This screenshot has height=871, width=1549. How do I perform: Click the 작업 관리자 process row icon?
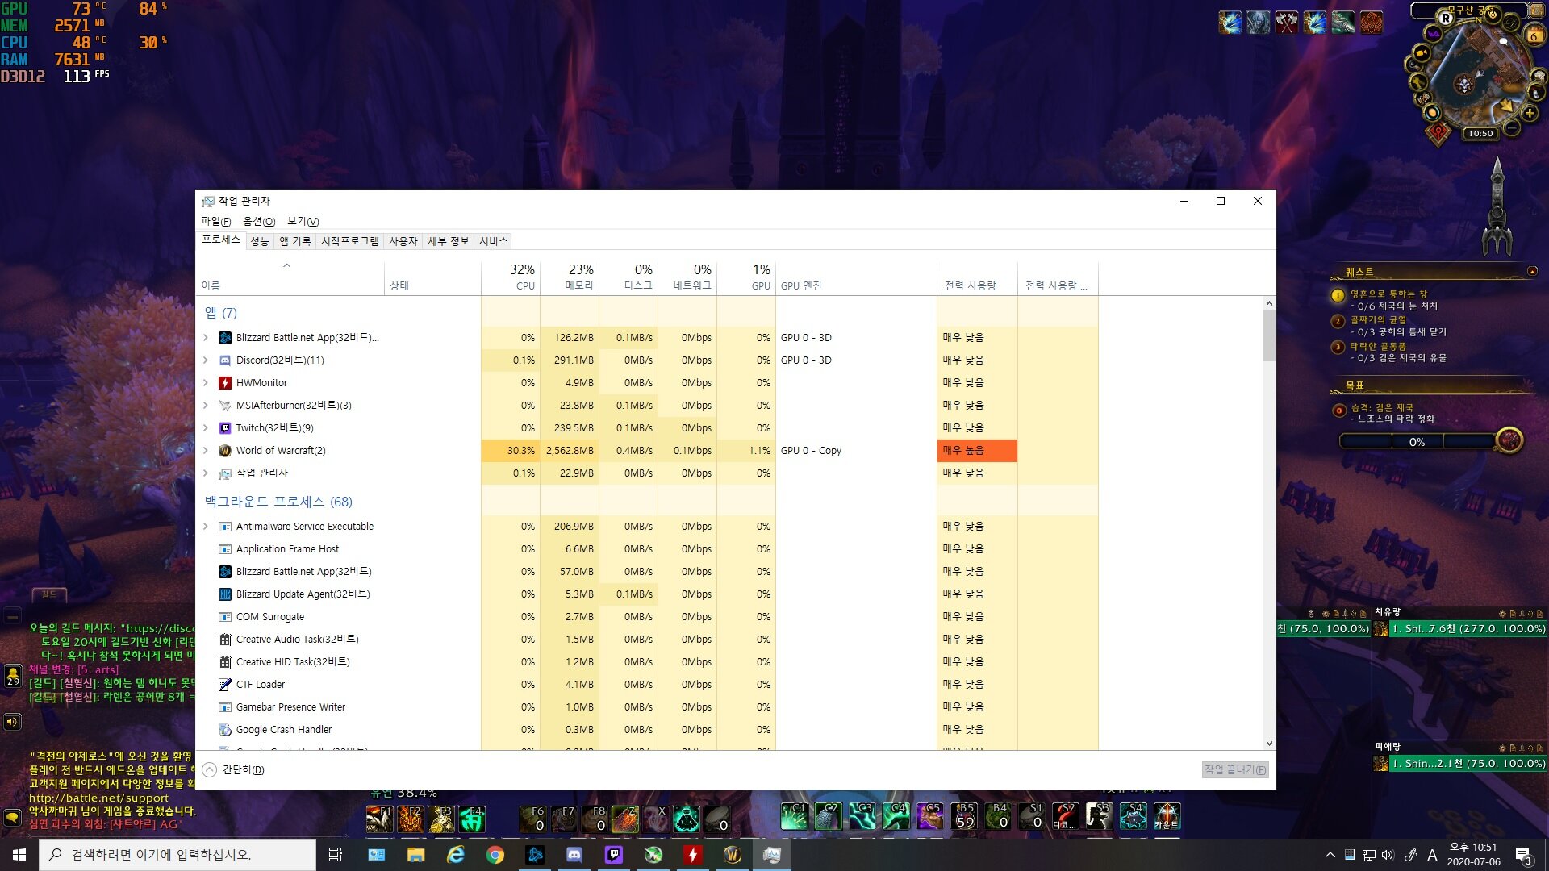225,473
